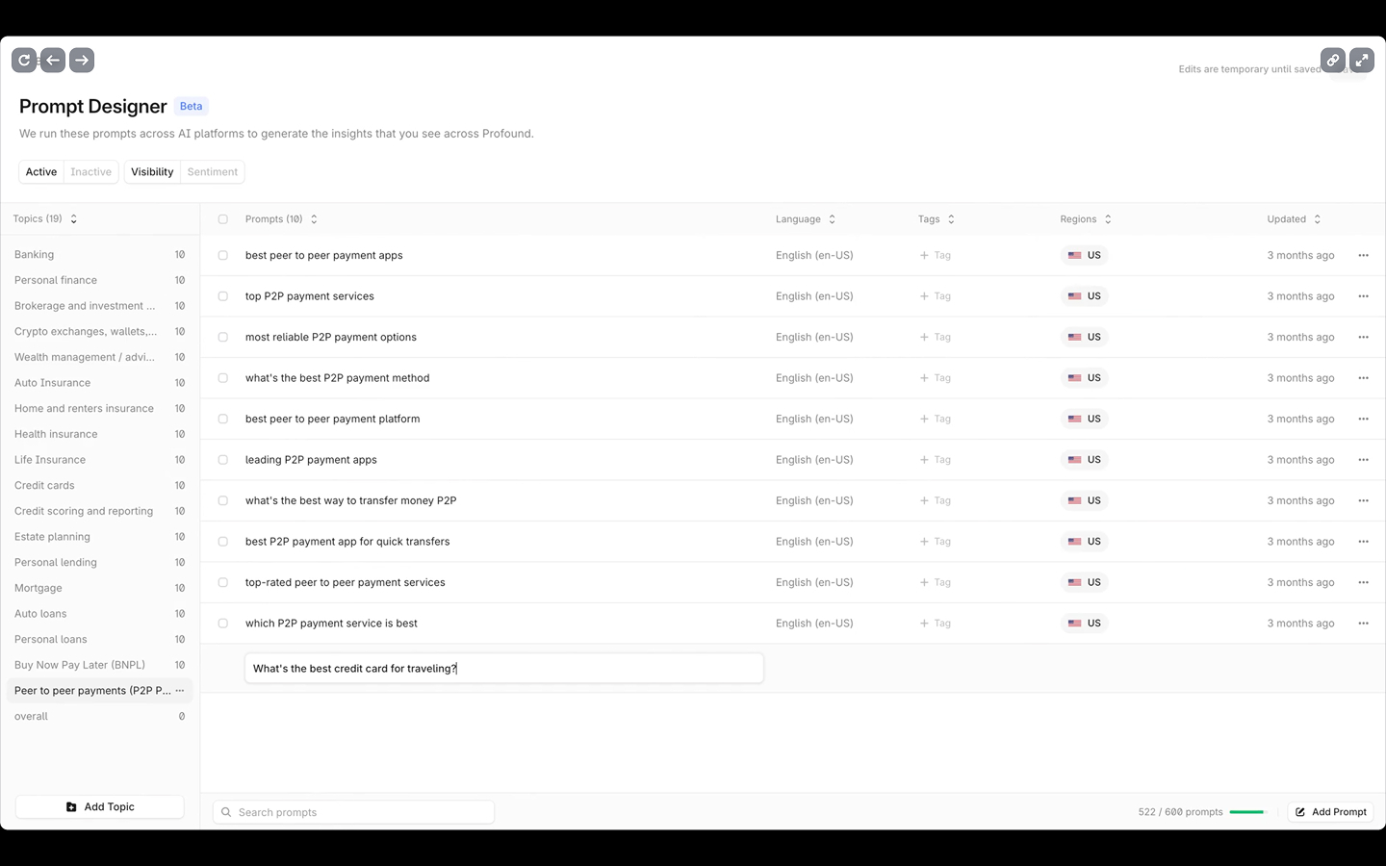Switch to the Inactive tab

tap(90, 172)
